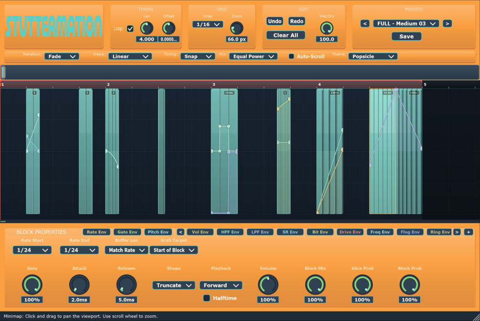Click the Undo button
This screenshot has height=321, width=480.
pos(275,21)
